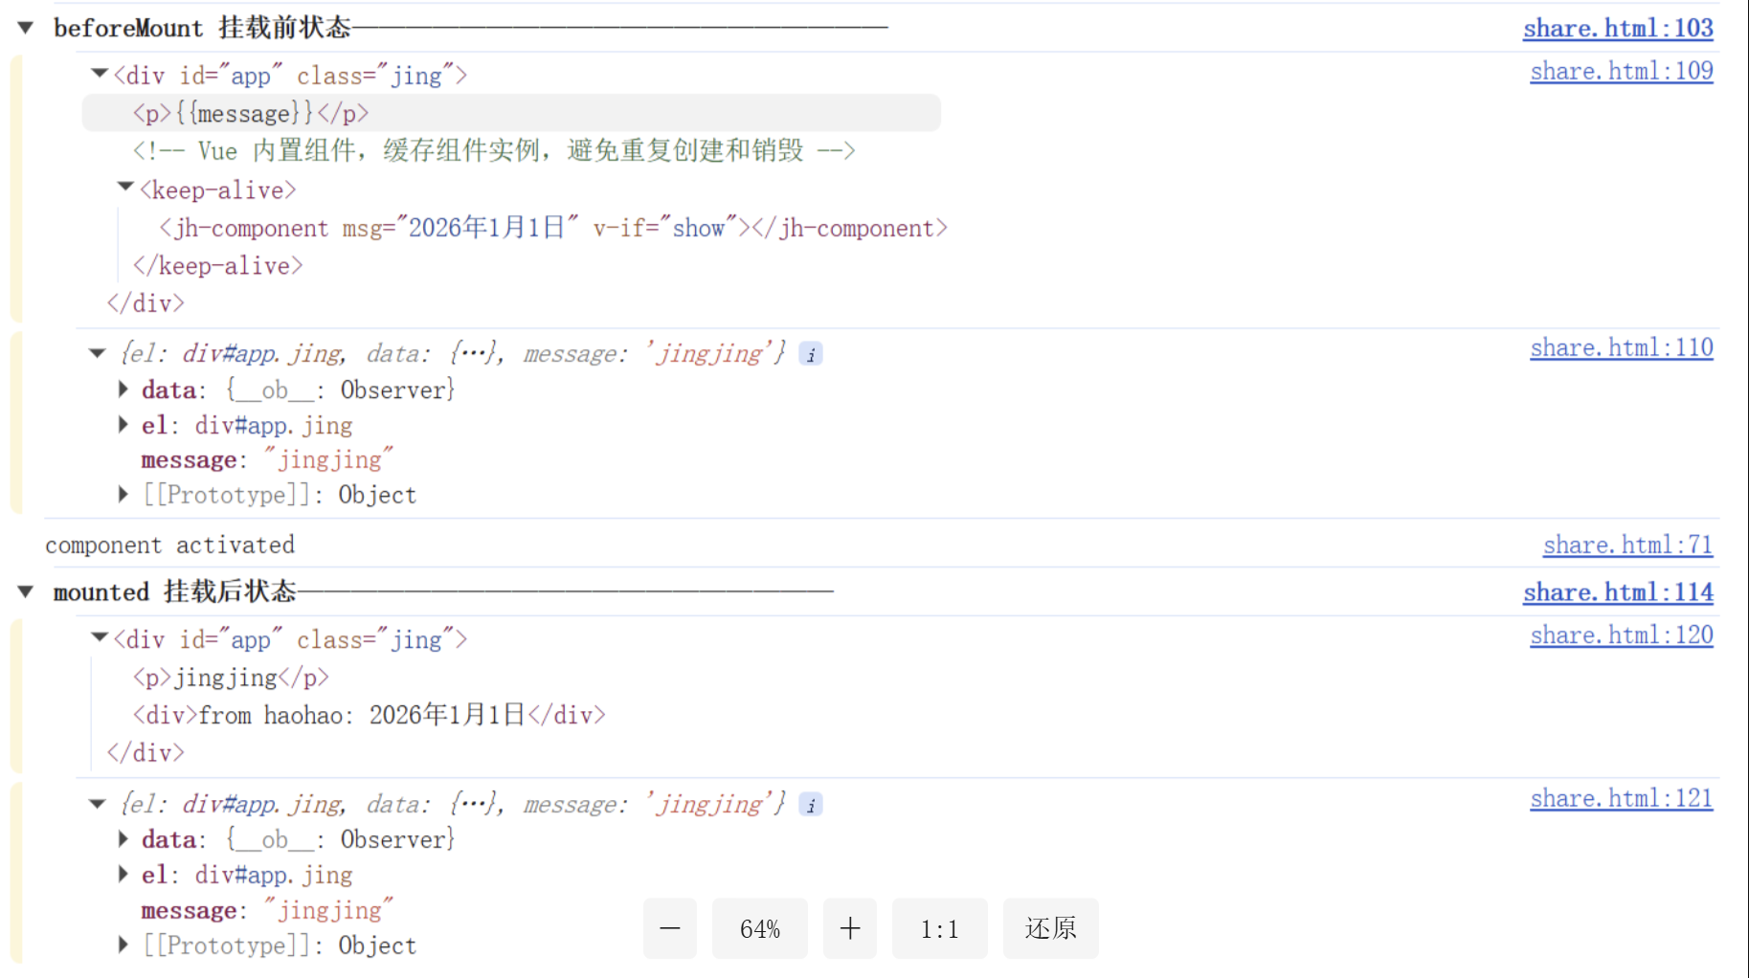Click message: "jingjing" in share.html:121 object
1749x978 pixels.
(x=267, y=910)
